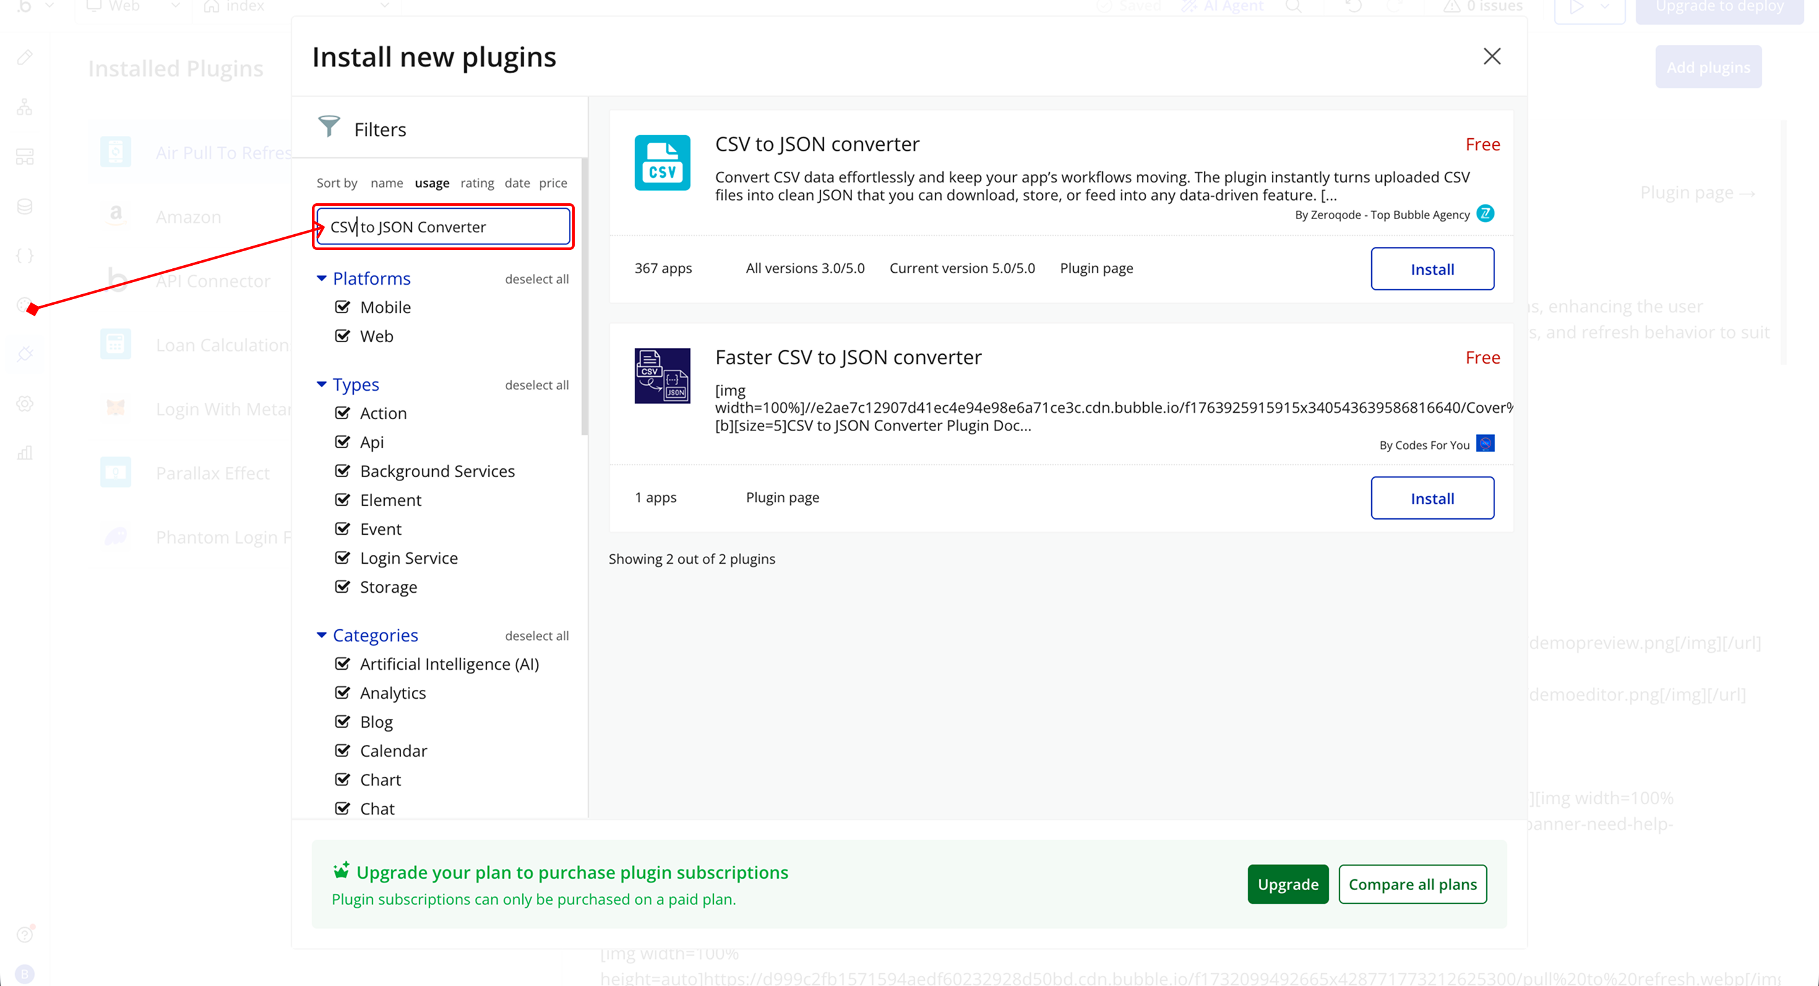Collapse the Categories filter section
The height and width of the screenshot is (986, 1819).
pyautogui.click(x=321, y=635)
